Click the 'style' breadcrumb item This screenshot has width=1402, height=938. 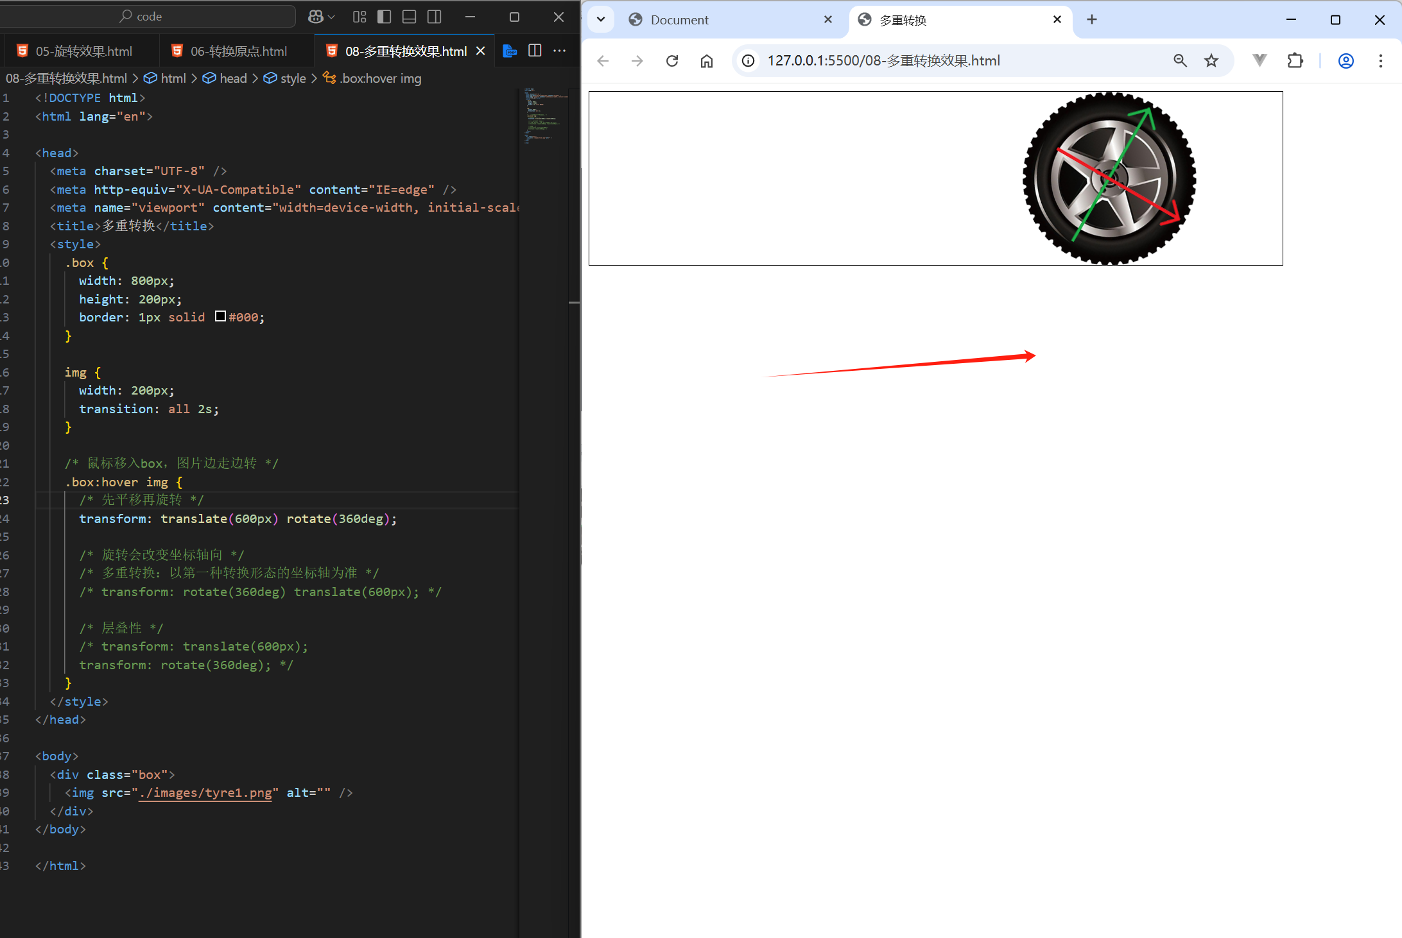[x=293, y=78]
